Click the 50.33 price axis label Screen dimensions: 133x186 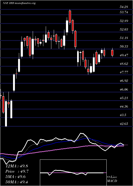point(124,47)
